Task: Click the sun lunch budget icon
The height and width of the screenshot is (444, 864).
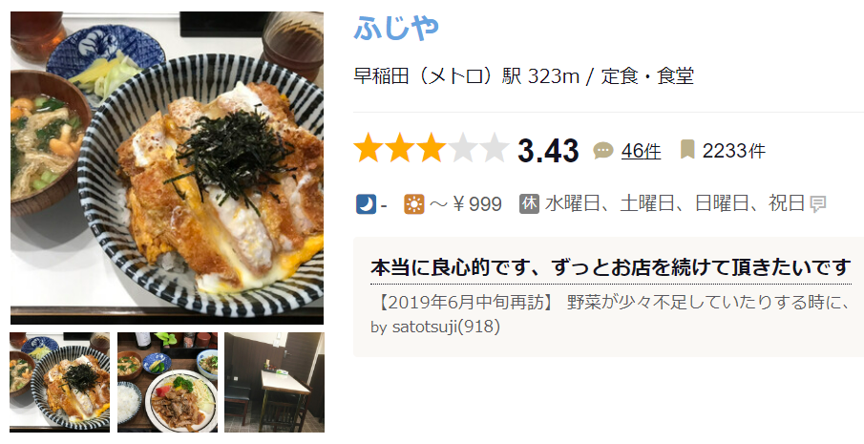Action: pos(413,204)
